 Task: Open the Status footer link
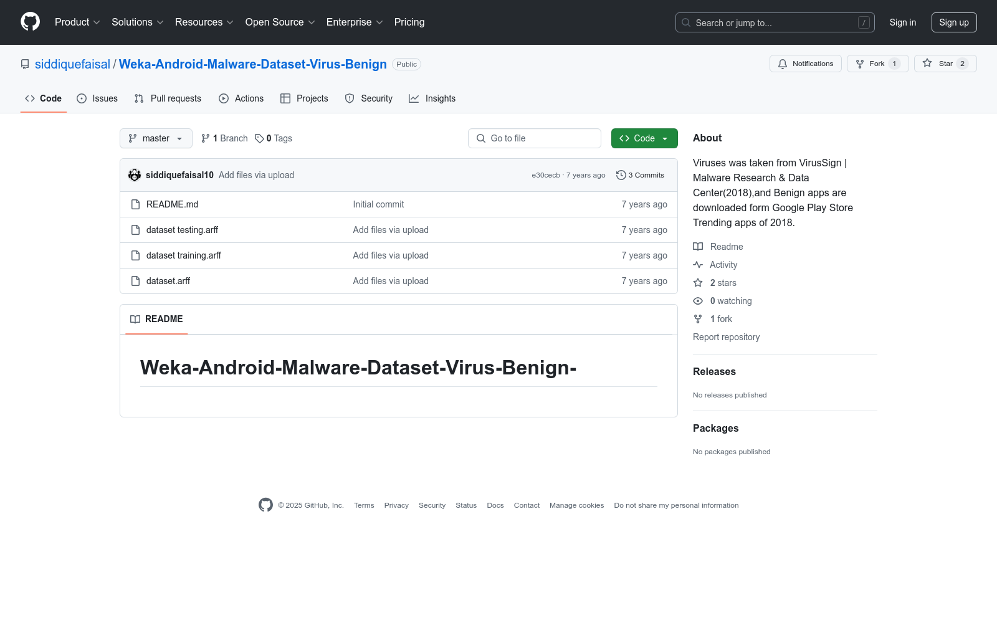pos(466,505)
